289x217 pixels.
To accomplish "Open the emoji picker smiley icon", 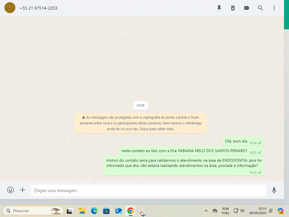I will pyautogui.click(x=10, y=190).
